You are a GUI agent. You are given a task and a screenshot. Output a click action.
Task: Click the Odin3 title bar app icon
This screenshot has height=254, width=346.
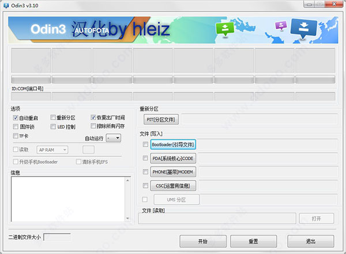point(6,6)
